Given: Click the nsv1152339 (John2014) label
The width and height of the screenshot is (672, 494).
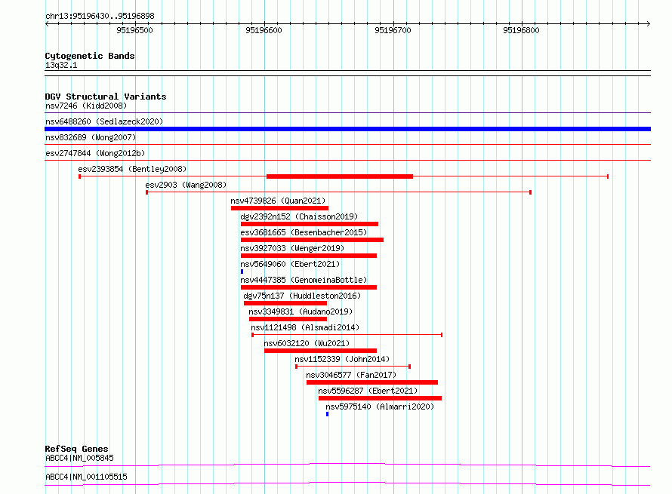Looking at the screenshot, I should (x=342, y=359).
